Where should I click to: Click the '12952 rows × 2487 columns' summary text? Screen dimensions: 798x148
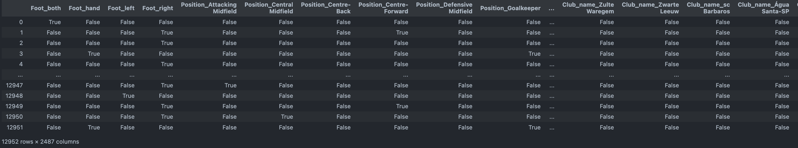(40, 142)
